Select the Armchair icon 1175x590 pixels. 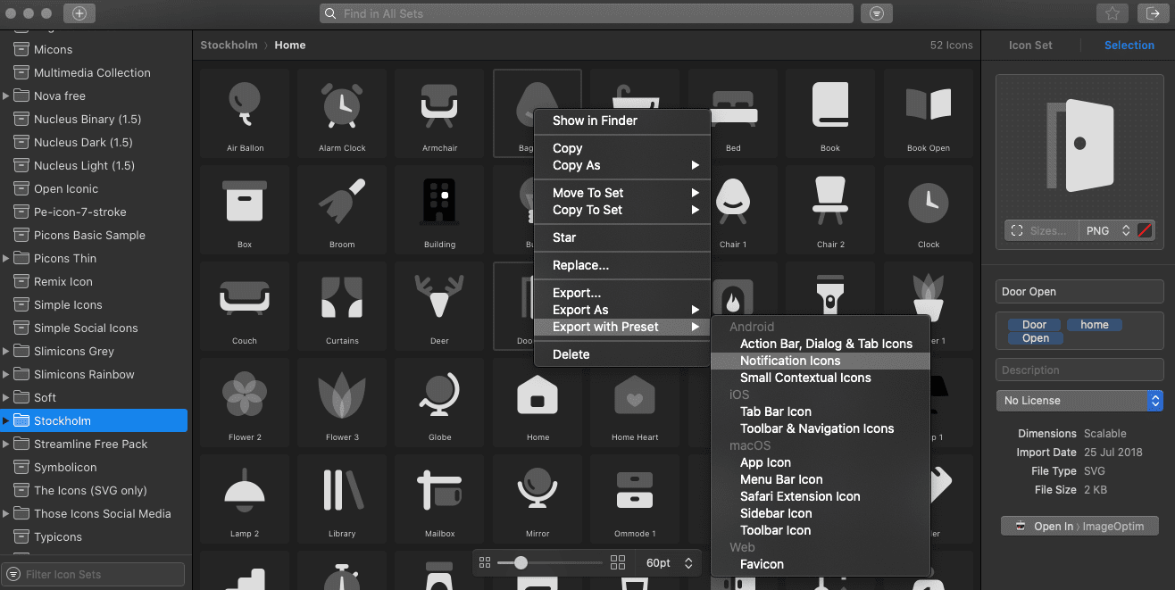[x=439, y=113]
